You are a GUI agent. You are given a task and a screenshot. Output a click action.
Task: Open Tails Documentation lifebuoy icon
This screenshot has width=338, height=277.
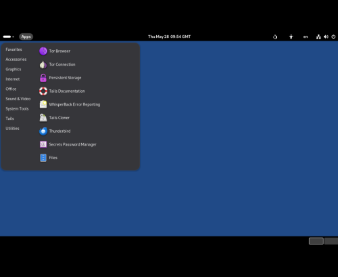(x=43, y=91)
